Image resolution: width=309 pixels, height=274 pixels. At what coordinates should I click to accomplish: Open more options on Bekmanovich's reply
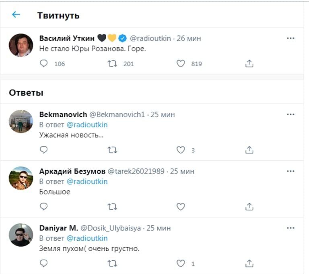coord(290,114)
